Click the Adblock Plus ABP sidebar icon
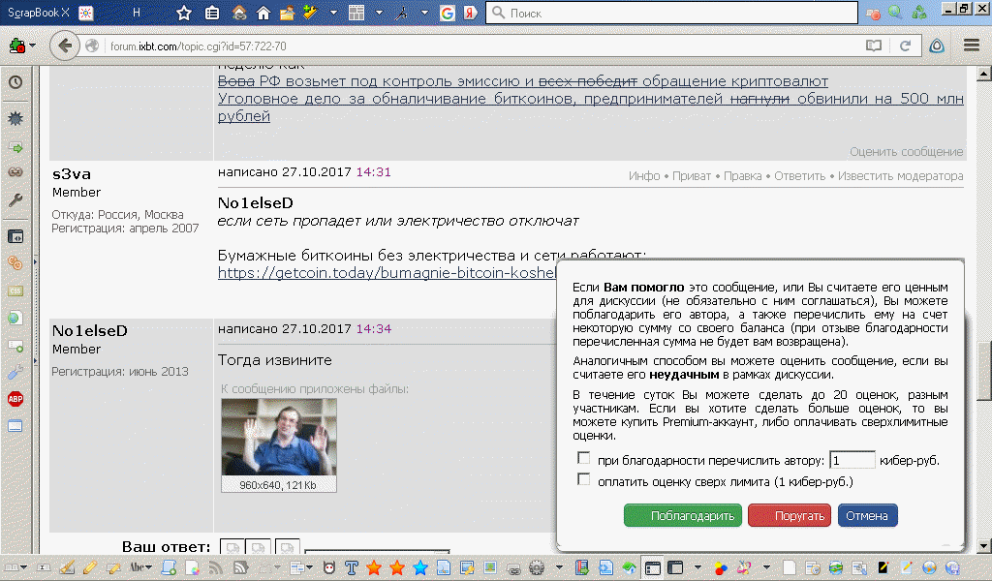This screenshot has height=581, width=992. click(x=15, y=399)
